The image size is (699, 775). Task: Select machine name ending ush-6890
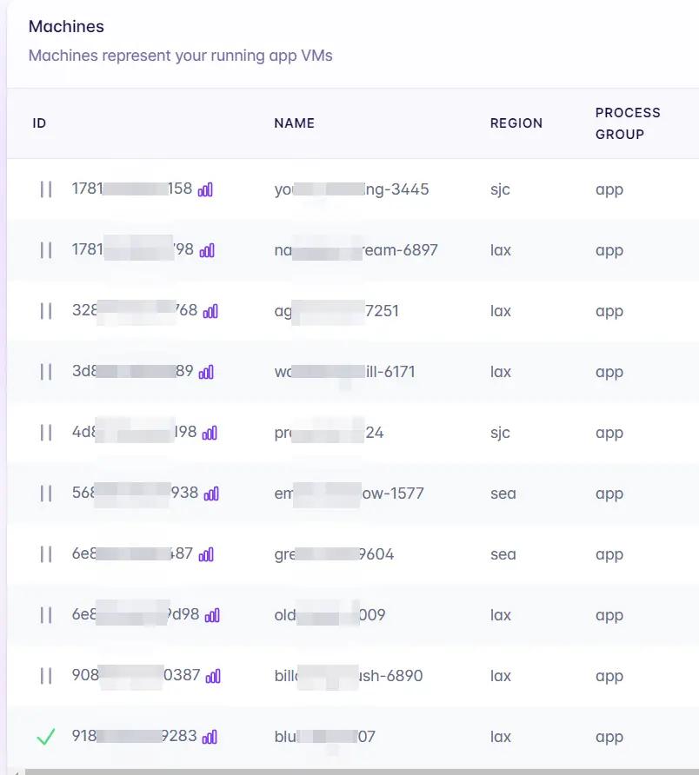[348, 675]
